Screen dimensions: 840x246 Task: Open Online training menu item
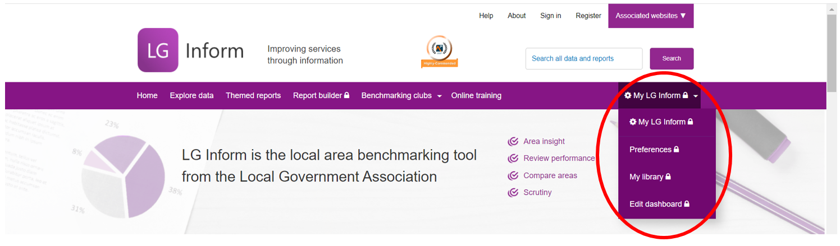tap(476, 96)
